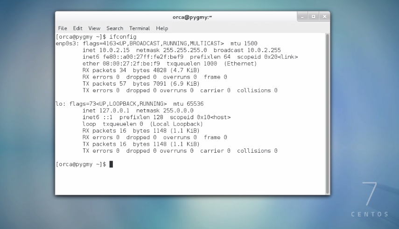Click 'scopeid 0x20<link>' text
Image resolution: width=399 pixels, height=229 pixels.
pyautogui.click(x=267, y=57)
